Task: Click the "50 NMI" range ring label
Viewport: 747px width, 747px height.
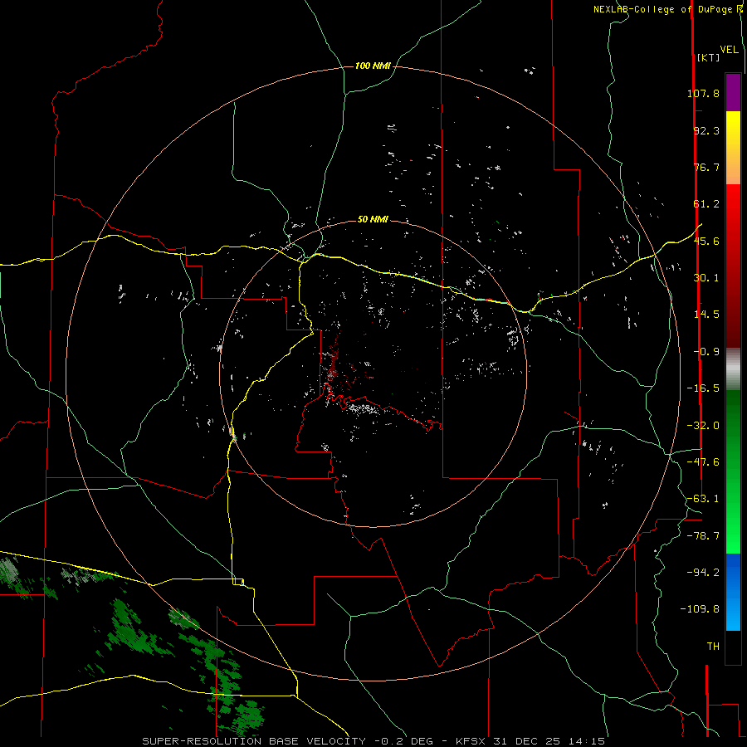Action: click(x=373, y=219)
